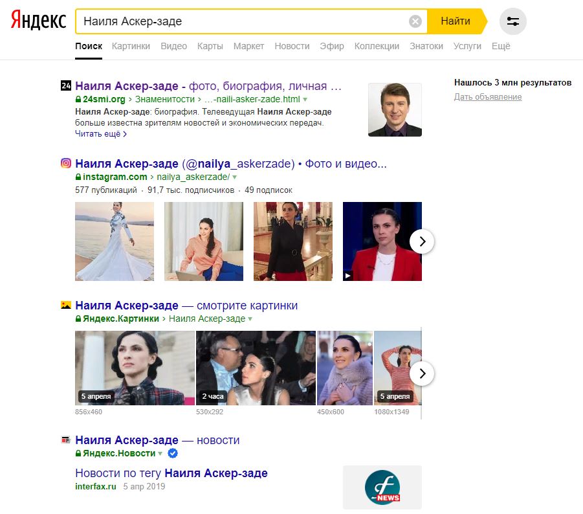Click the Yandex News favicon
The image size is (583, 514).
pos(66,440)
